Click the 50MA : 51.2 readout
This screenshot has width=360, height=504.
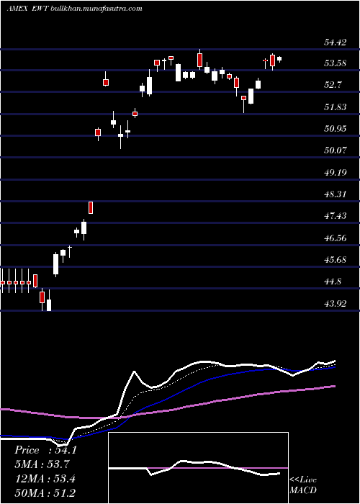click(45, 492)
